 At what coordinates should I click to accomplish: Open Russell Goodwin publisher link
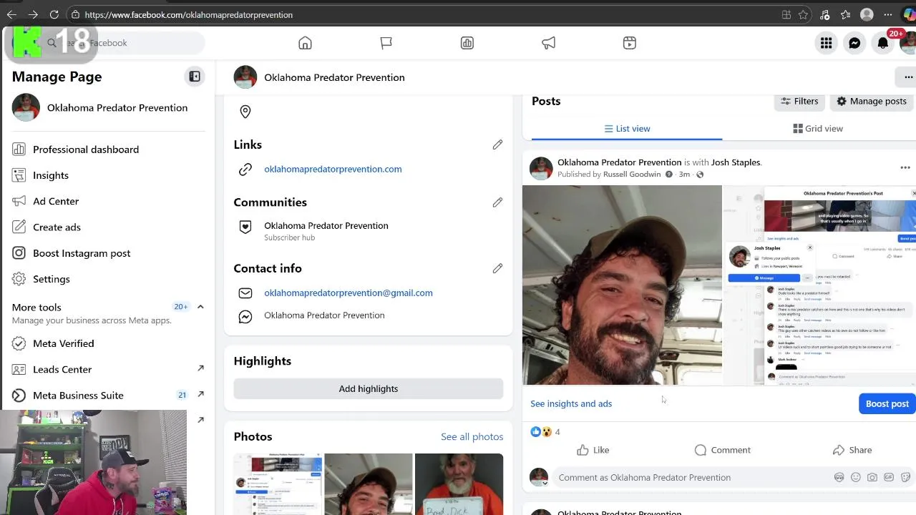633,174
